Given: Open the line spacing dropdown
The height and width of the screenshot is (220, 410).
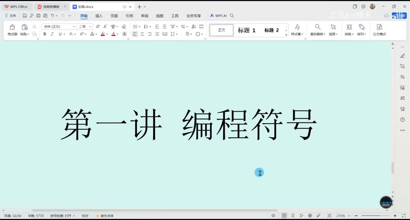Looking at the screenshot, I should pyautogui.click(x=177, y=34).
